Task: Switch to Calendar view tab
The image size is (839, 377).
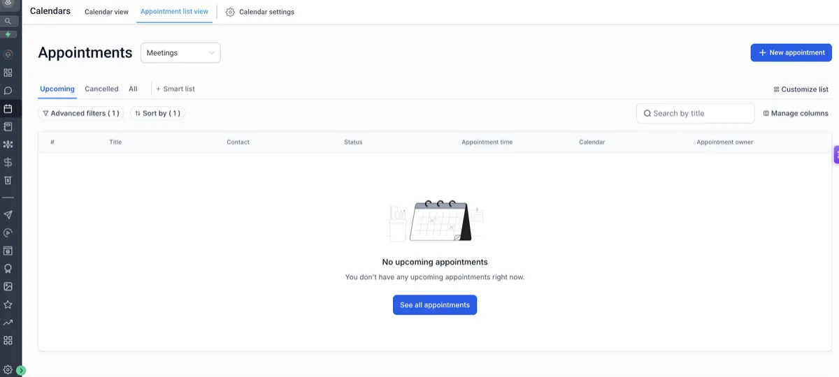Action: (106, 12)
